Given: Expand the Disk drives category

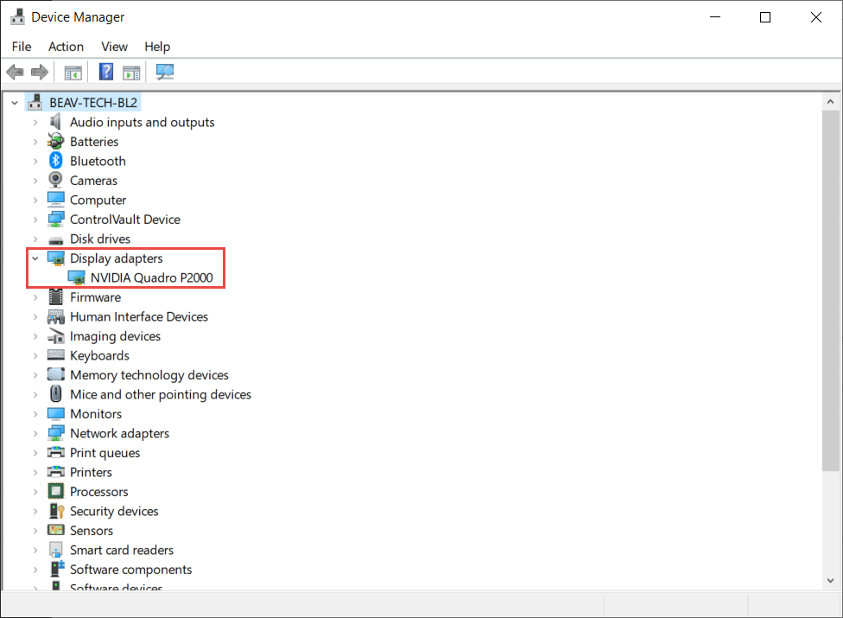Looking at the screenshot, I should tap(35, 239).
